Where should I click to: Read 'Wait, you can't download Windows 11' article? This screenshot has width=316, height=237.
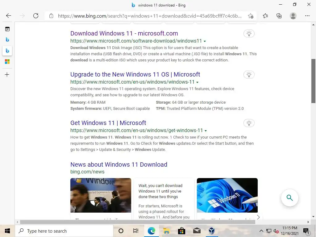coord(160,191)
